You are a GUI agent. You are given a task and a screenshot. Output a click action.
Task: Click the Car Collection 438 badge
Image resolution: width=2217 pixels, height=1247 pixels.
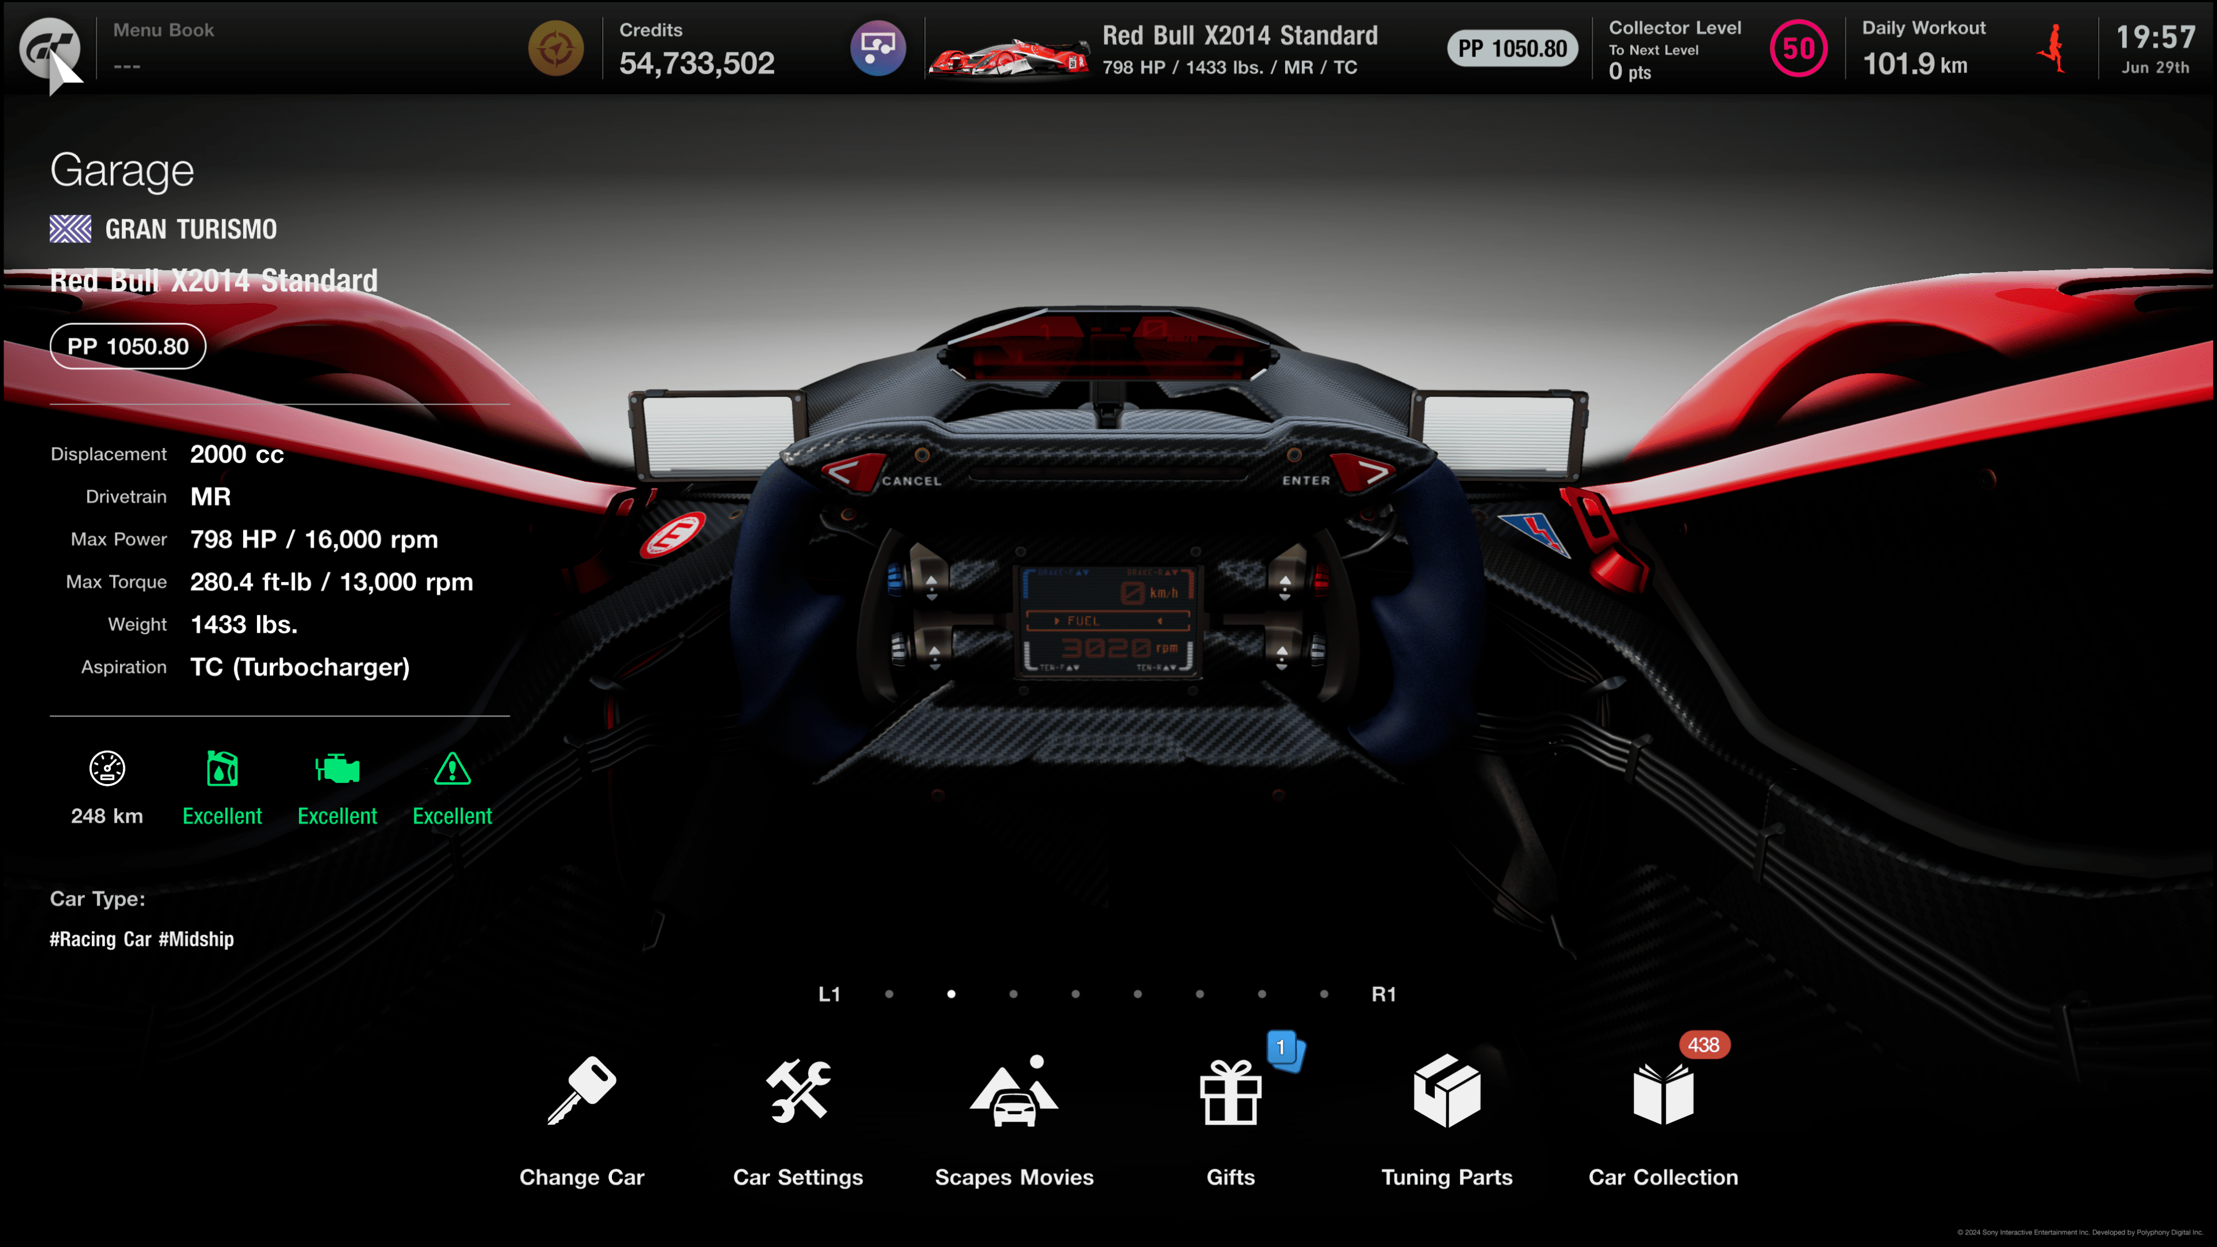pyautogui.click(x=1703, y=1045)
